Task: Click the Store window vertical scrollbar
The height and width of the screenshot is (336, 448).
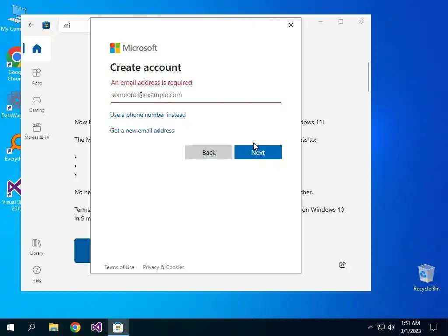Action: tap(368, 77)
